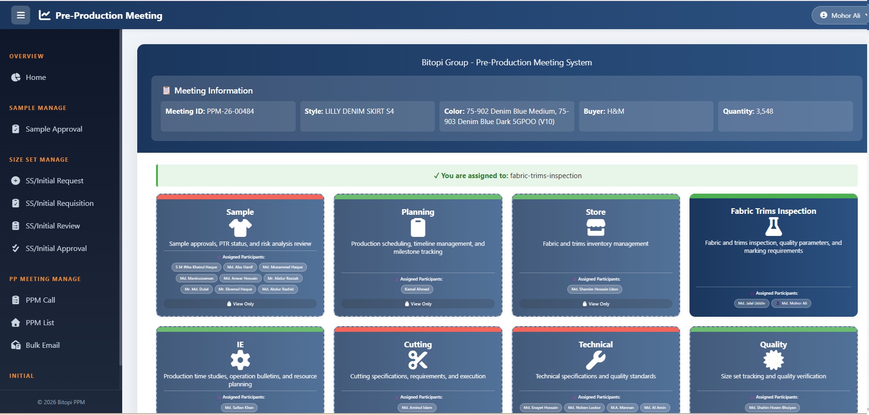Click the assigned to fabric-trims-inspection banner
Screen dimensions: 869x415
tap(507, 175)
